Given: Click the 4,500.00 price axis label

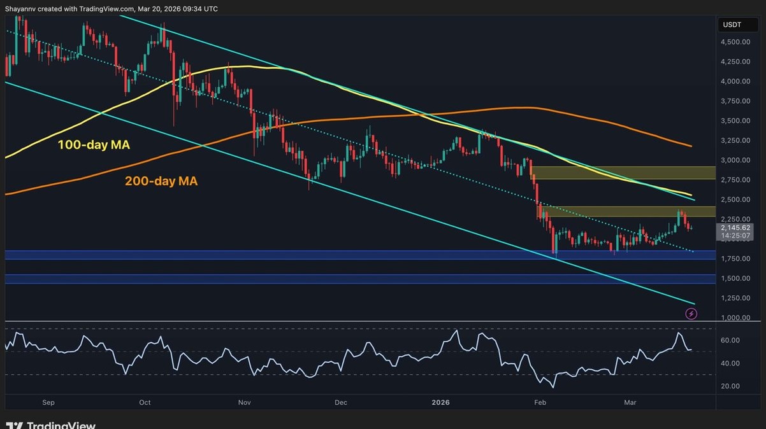Looking at the screenshot, I should point(735,42).
